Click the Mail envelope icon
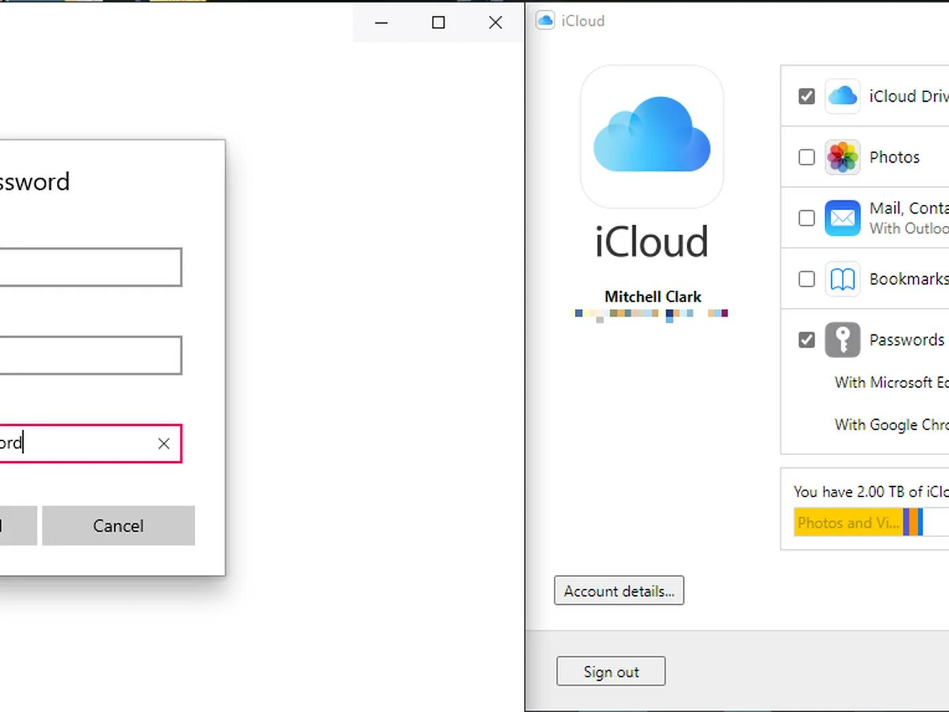The width and height of the screenshot is (949, 712). click(x=843, y=218)
